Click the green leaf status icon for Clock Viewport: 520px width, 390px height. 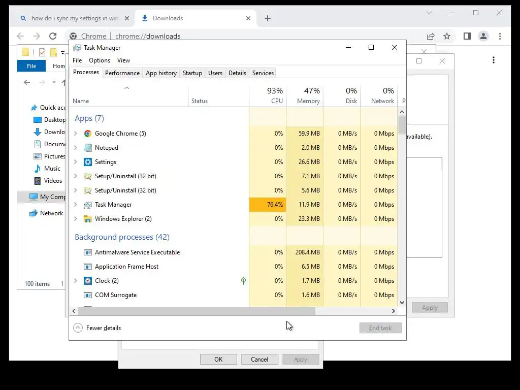[x=243, y=281]
